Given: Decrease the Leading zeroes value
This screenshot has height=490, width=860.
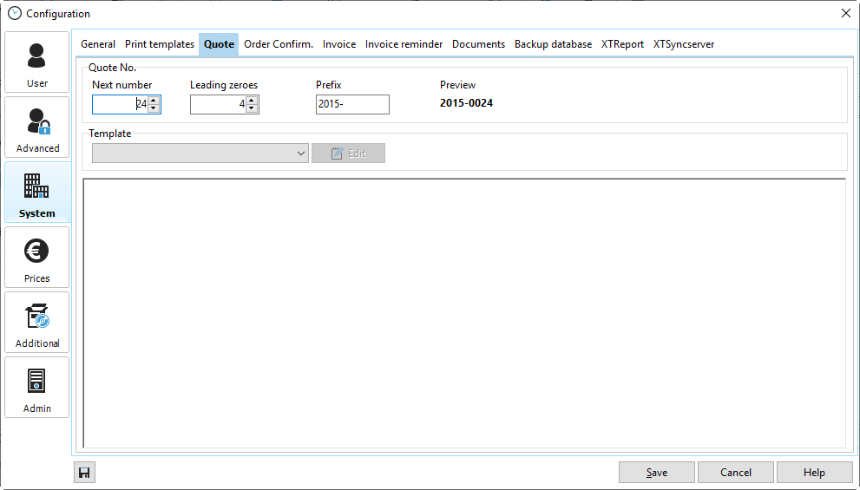Looking at the screenshot, I should pyautogui.click(x=252, y=109).
